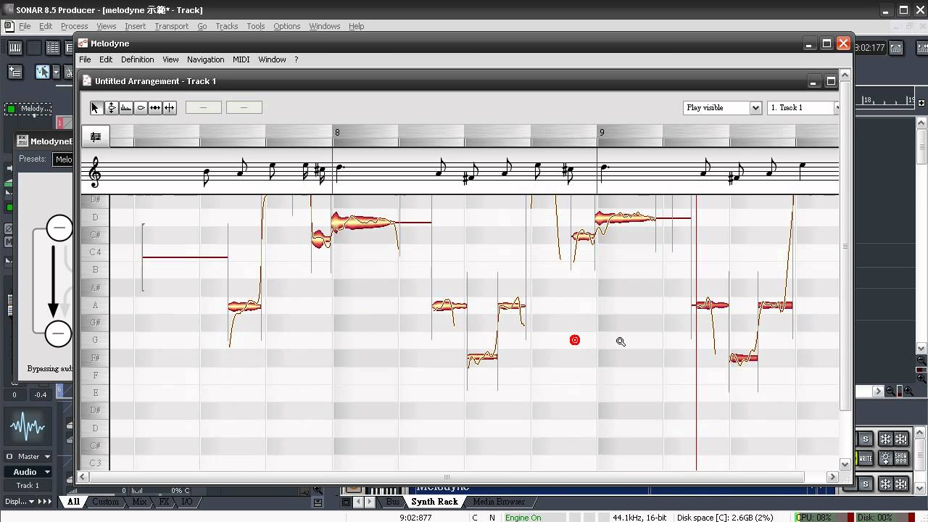This screenshot has width=928, height=522.
Task: Open the Audio track type dropdown
Action: pyautogui.click(x=28, y=472)
